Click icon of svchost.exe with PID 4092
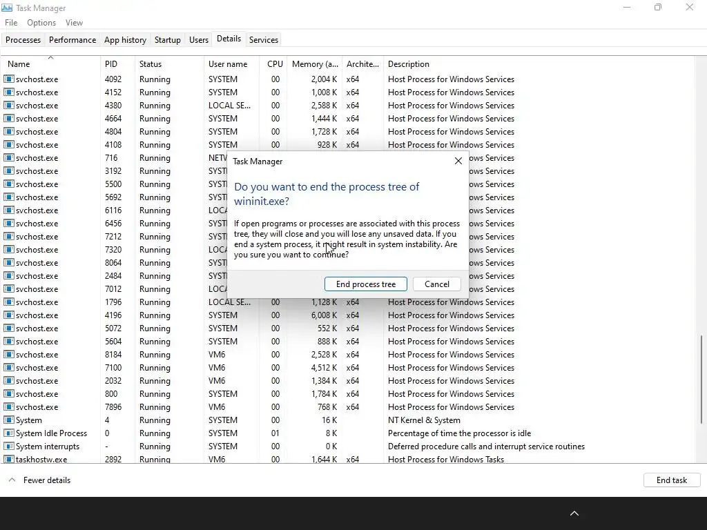Screen dimensions: 707x530 click(8, 79)
